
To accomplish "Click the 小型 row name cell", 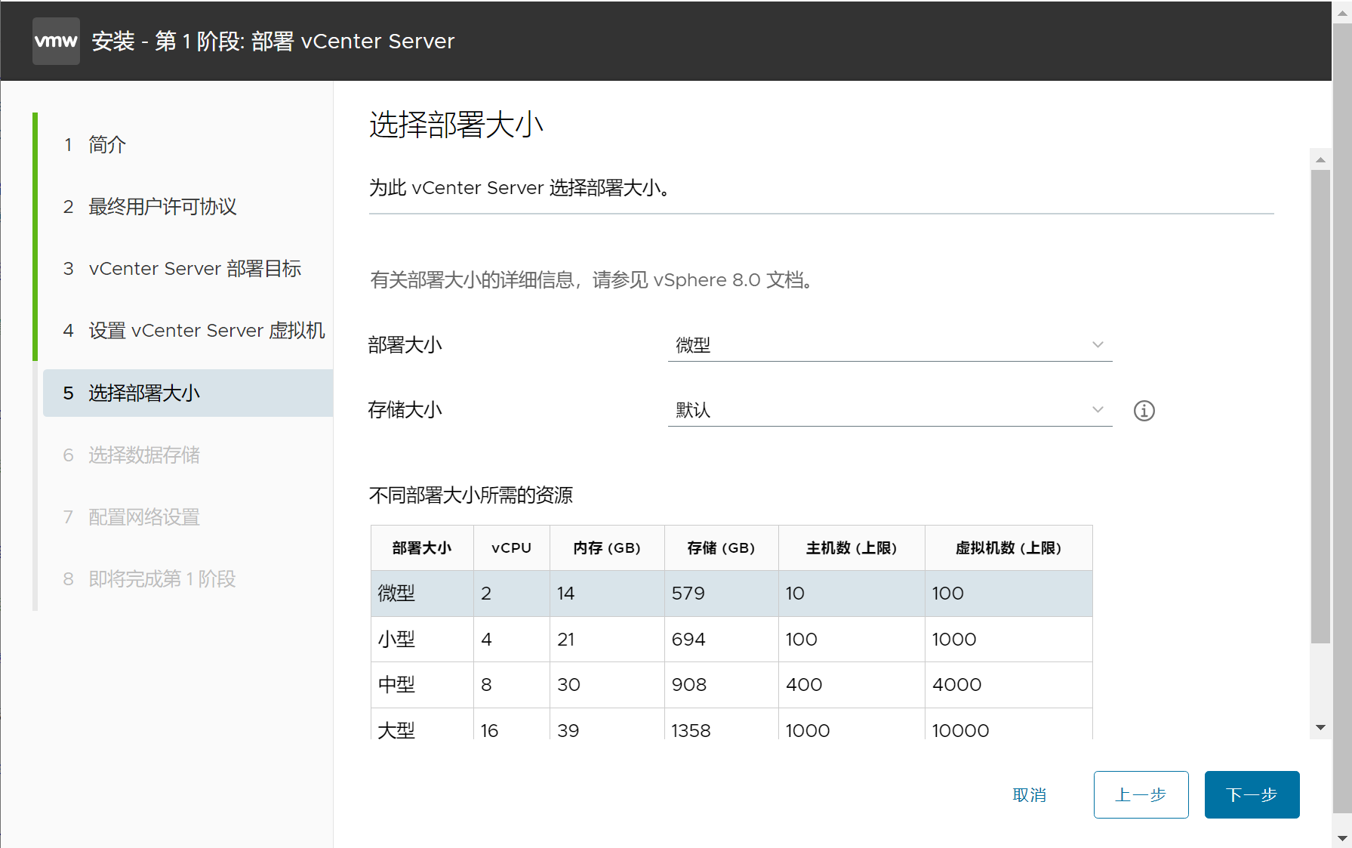I will (422, 640).
